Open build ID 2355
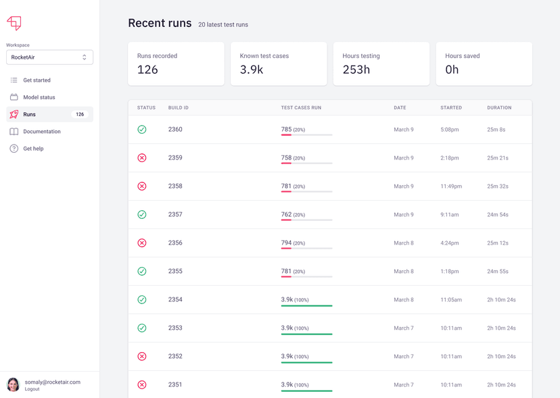560x398 pixels. click(175, 271)
